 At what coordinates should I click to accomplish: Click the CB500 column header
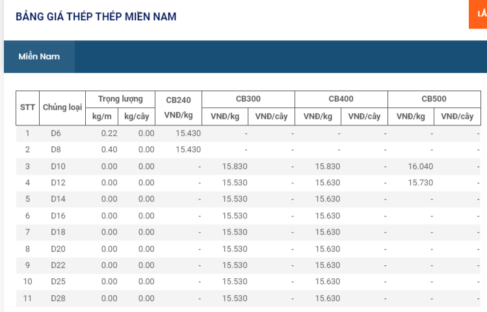coord(434,99)
